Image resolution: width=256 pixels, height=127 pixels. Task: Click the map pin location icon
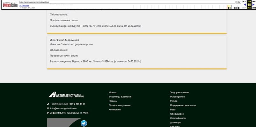coord(48,113)
